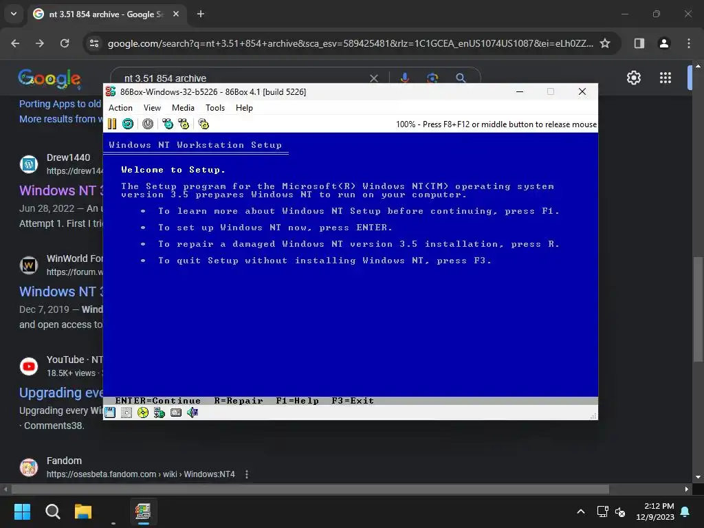Viewport: 704px width, 528px height.
Task: Open Google quick settings gear
Action: pyautogui.click(x=633, y=78)
